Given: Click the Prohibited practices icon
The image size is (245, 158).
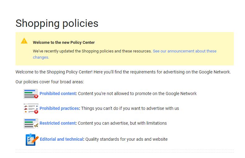Looking at the screenshot, I should [x=31, y=109].
